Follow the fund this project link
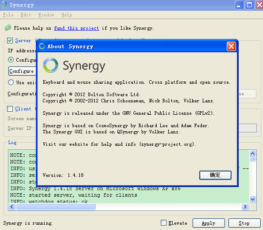Screen dimensions: 263x230 [x=77, y=28]
